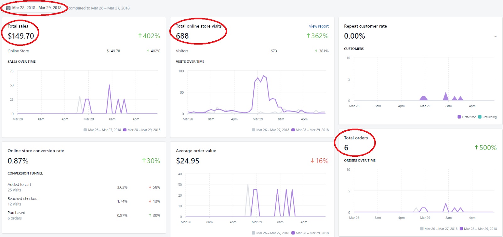Click the purple visits peak near Mar 29
Image resolution: width=503 pixels, height=237 pixels.
pos(263,76)
